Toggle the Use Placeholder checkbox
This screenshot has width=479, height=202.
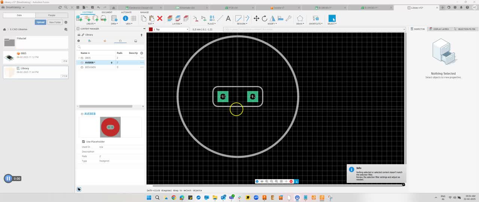[x=83, y=142]
